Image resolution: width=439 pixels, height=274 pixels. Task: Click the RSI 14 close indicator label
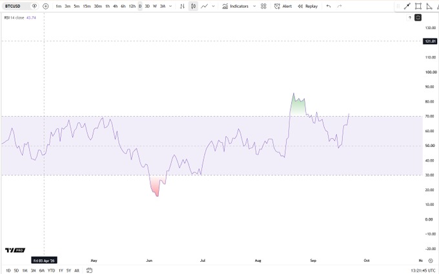[14, 17]
